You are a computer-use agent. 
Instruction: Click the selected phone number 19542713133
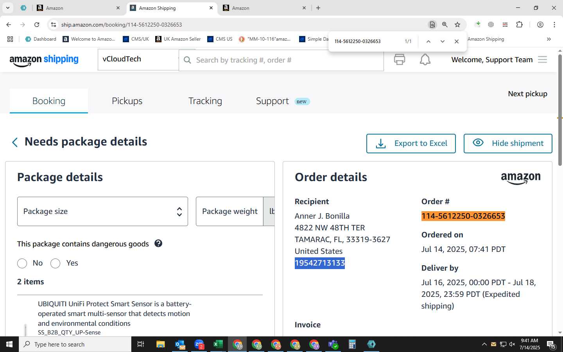pos(320,263)
